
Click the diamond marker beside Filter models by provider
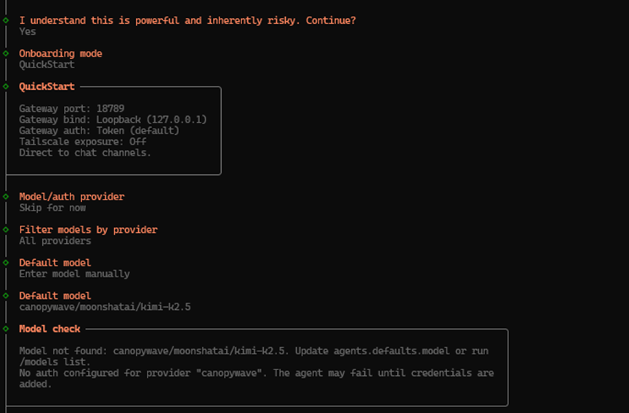(x=6, y=229)
